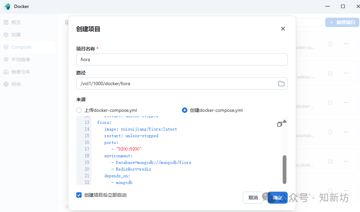360x212 pixels.
Task: Click the project name field containing fiora
Action: 182,59
